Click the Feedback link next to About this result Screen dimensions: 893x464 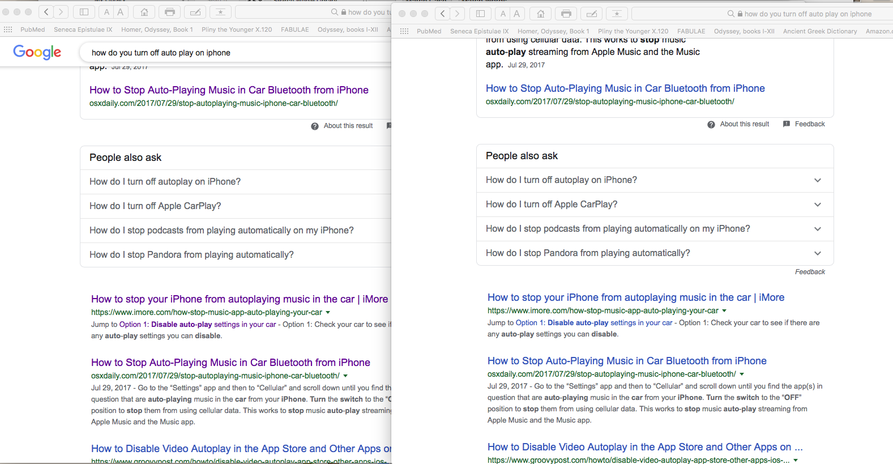pyautogui.click(x=809, y=124)
